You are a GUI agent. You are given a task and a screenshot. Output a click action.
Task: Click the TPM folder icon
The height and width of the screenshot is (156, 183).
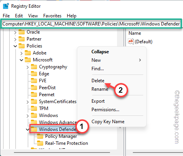point(34,109)
